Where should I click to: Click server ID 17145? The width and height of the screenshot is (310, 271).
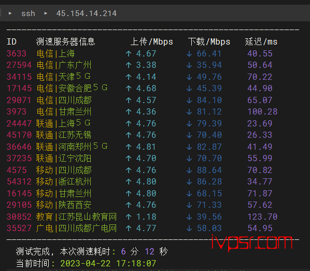click(x=19, y=89)
